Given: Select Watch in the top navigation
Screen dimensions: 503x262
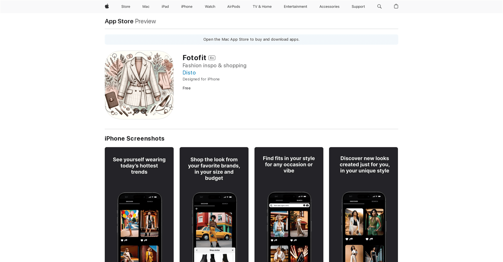Looking at the screenshot, I should [x=210, y=7].
